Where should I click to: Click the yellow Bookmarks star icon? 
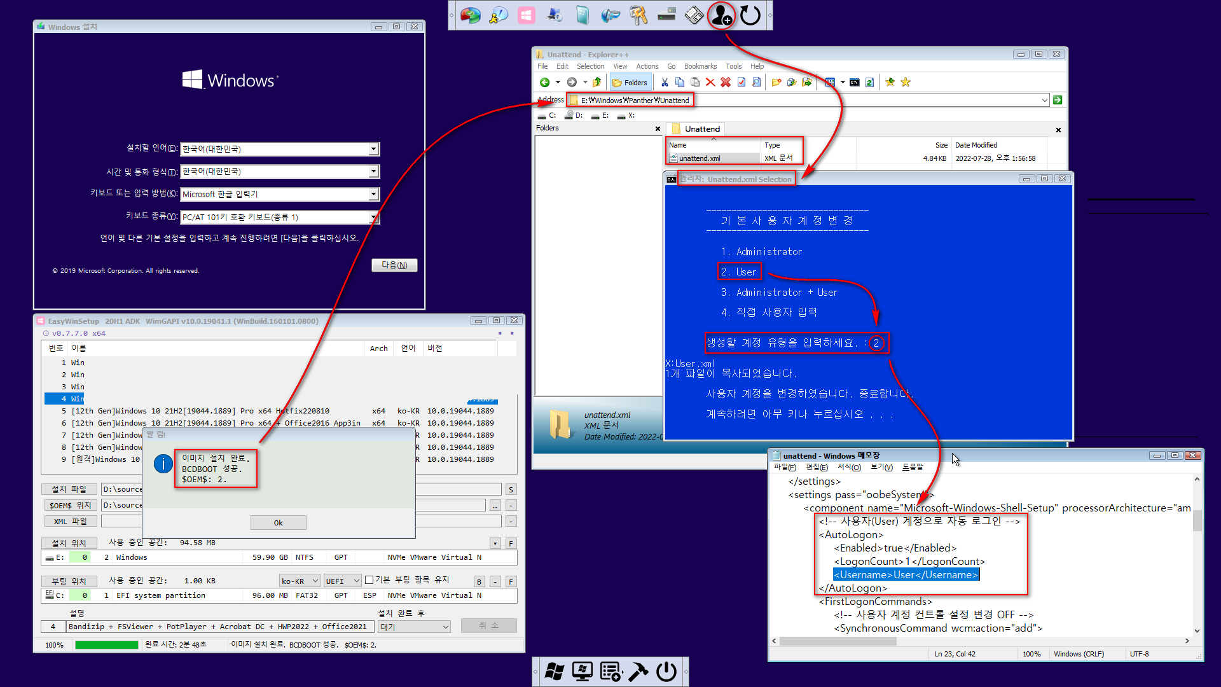tap(906, 82)
